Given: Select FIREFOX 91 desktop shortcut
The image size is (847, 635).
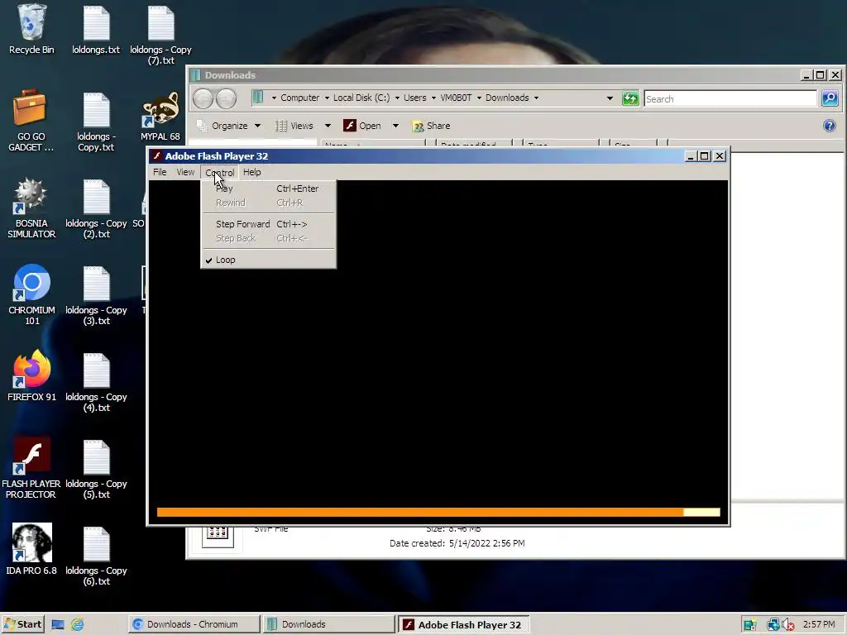Looking at the screenshot, I should pyautogui.click(x=31, y=376).
